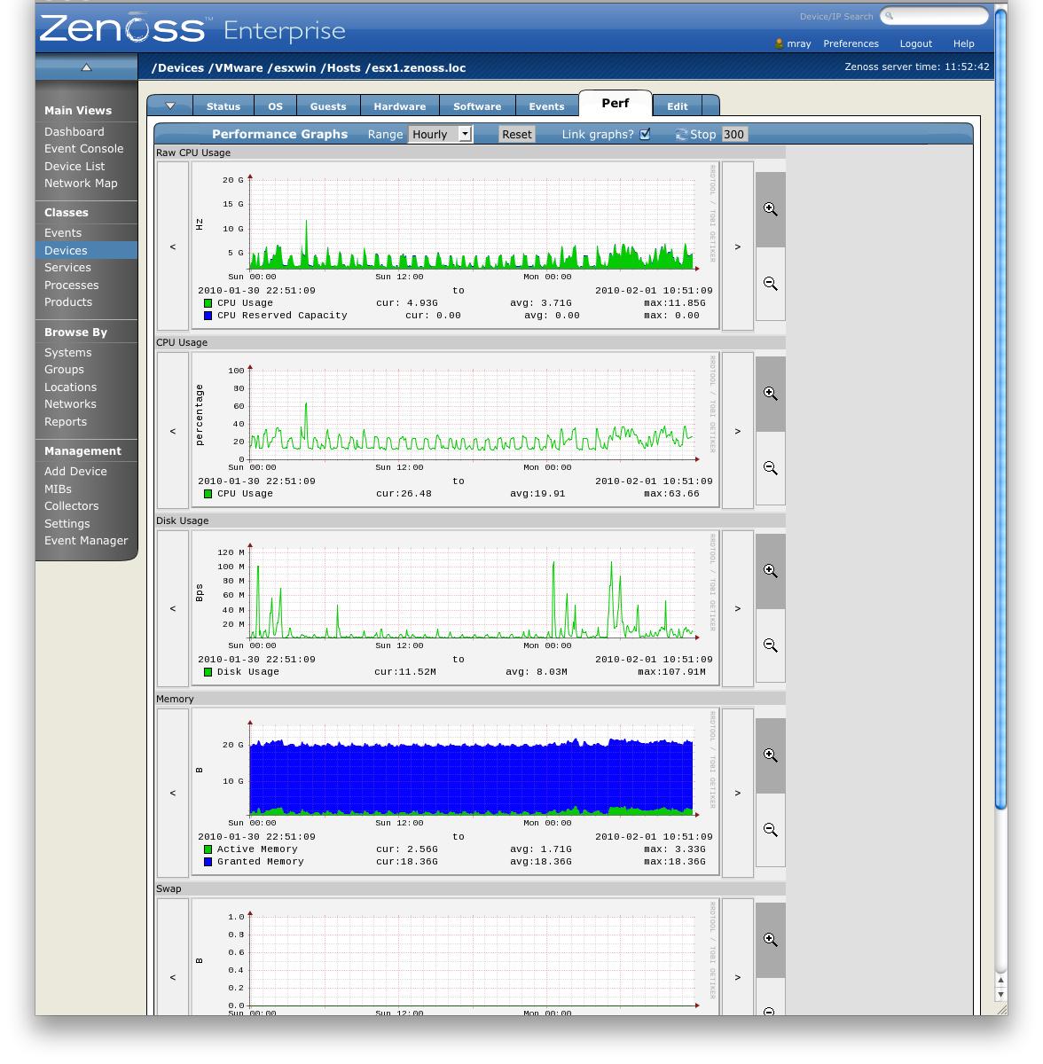Click Add Device under Management
The width and height of the screenshot is (1043, 1064).
point(75,472)
